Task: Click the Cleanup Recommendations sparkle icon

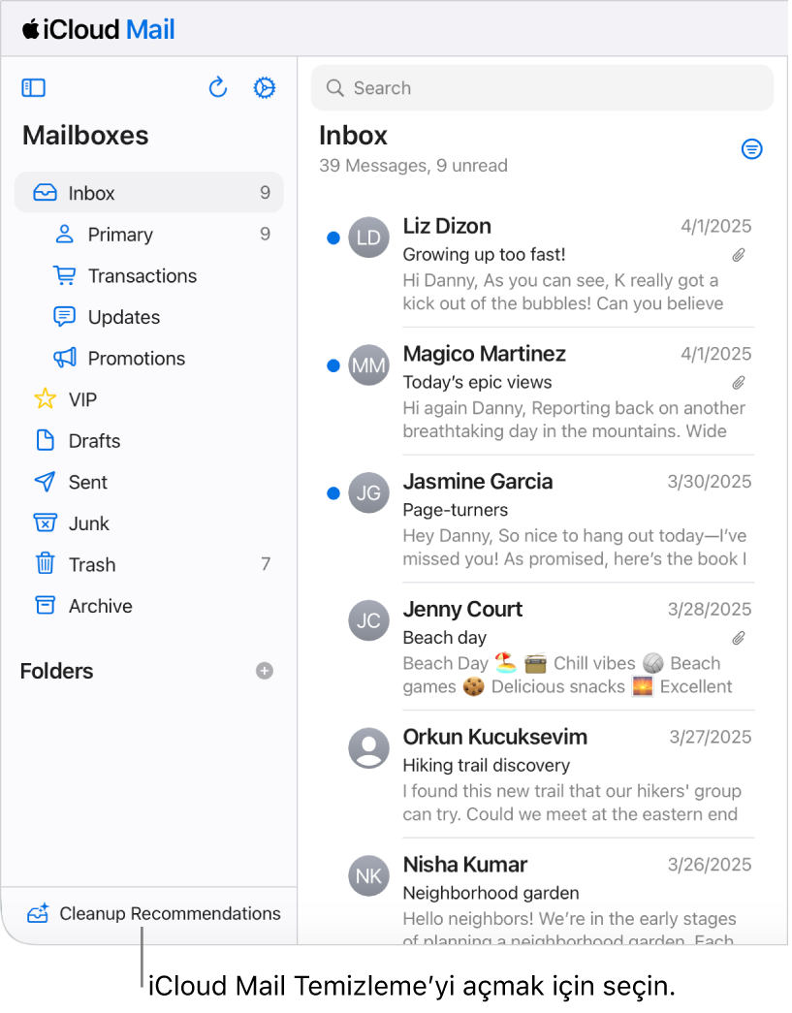Action: click(38, 913)
